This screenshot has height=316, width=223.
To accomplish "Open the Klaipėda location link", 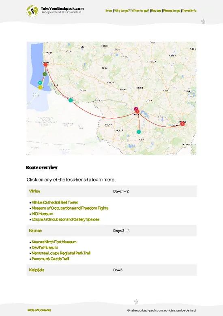I will pos(36,270).
